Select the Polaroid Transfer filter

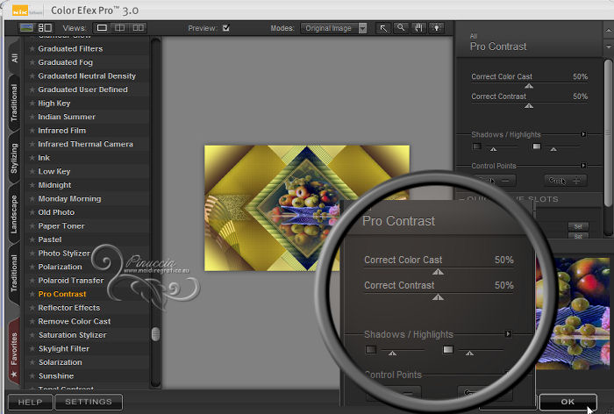tap(71, 281)
